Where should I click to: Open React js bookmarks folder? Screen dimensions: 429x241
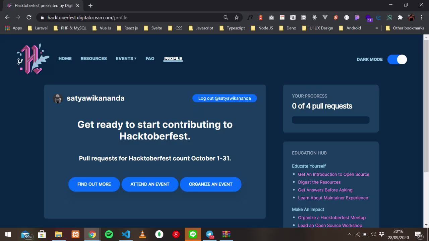127,28
